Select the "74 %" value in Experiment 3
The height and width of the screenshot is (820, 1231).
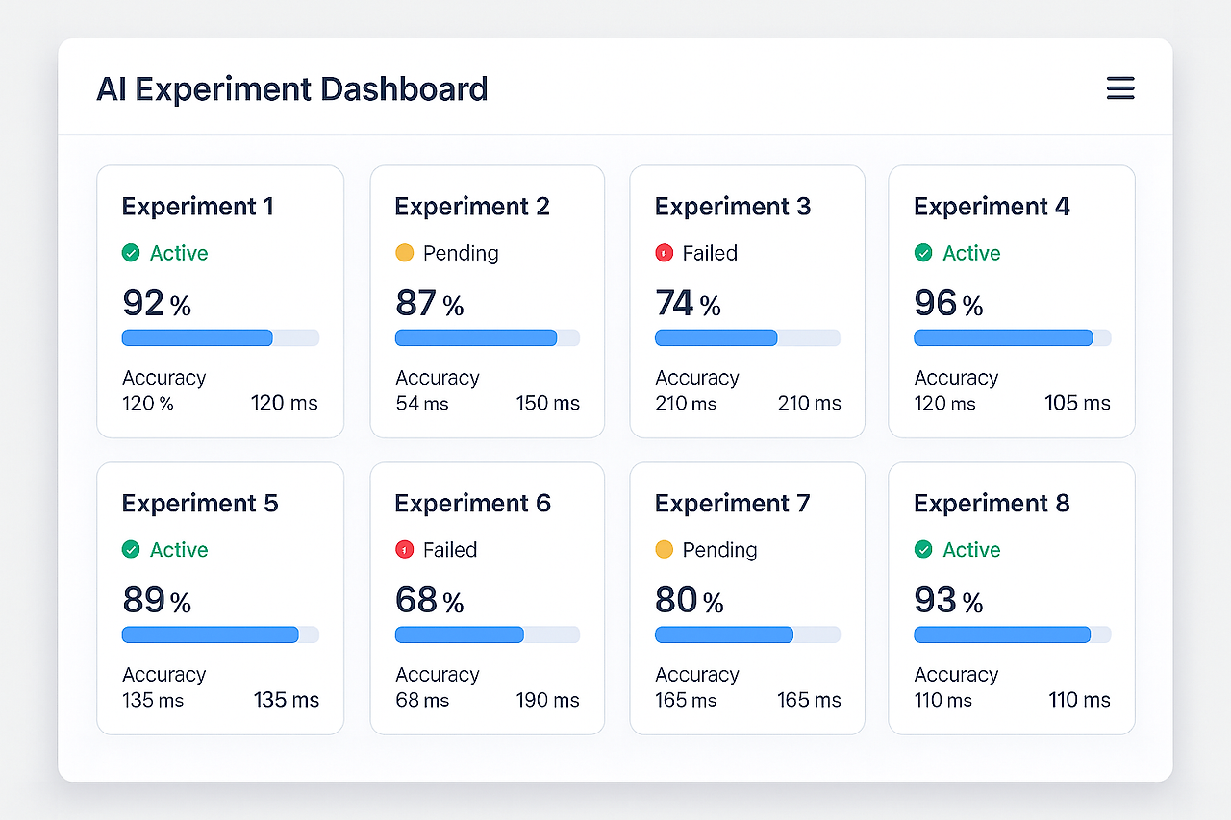689,304
